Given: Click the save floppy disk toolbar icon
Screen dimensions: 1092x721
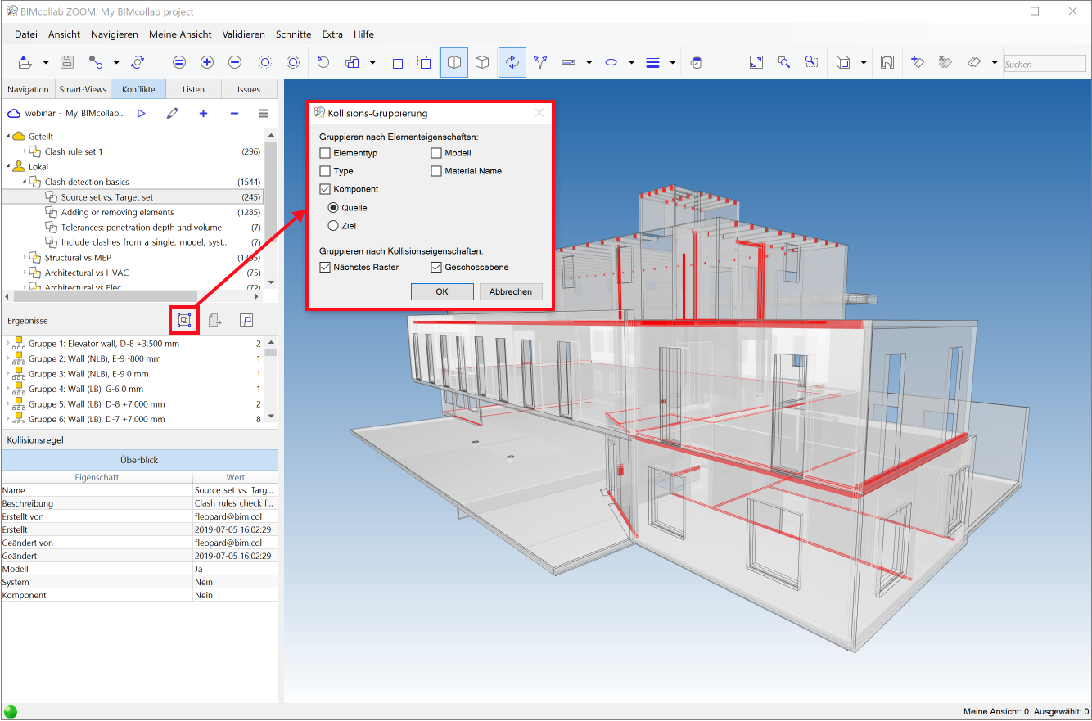Looking at the screenshot, I should click(67, 62).
